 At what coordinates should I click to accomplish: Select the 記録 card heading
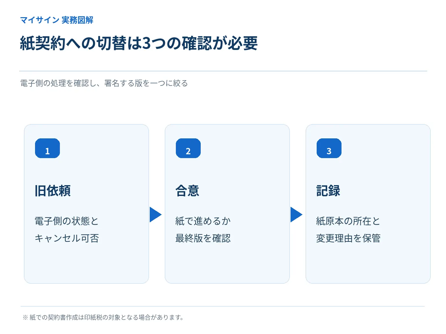click(x=328, y=191)
